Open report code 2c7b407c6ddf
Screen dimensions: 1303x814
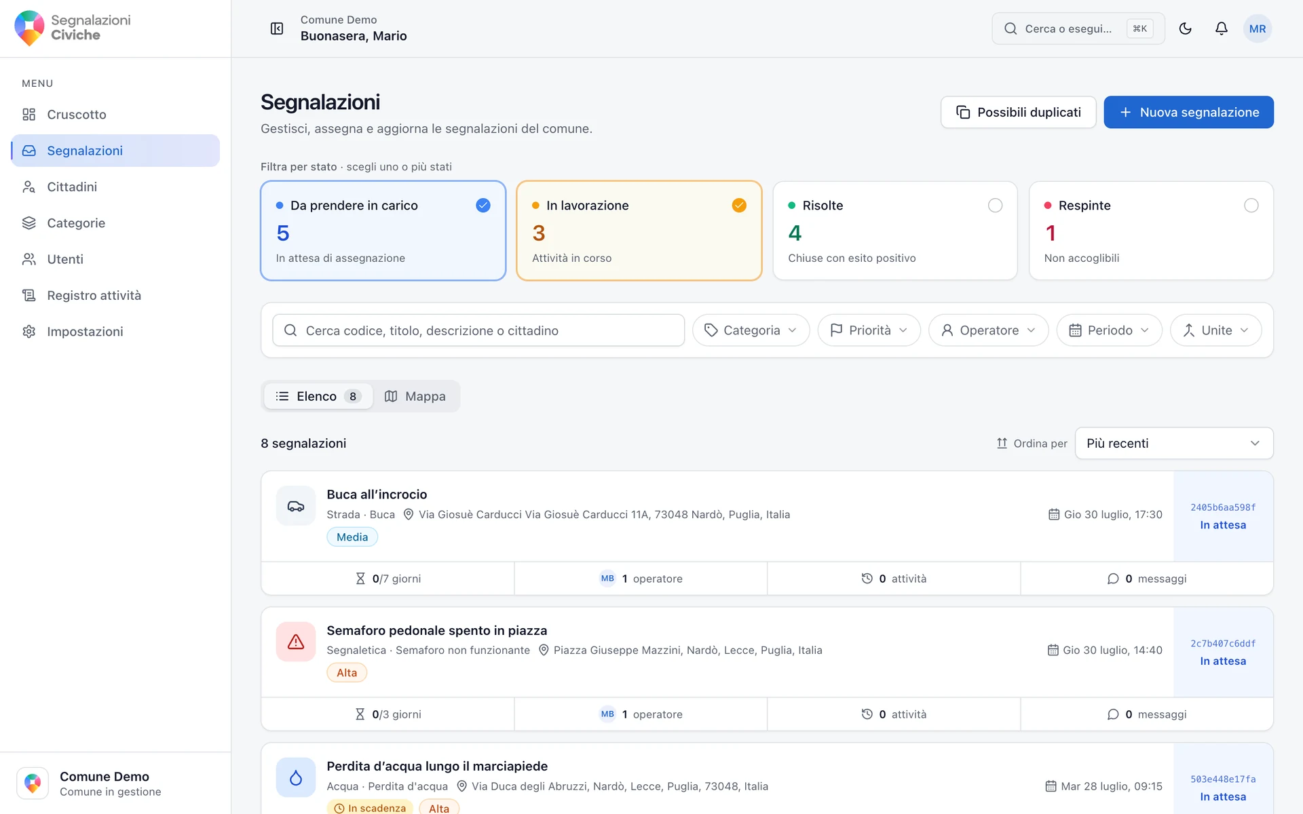point(1223,643)
